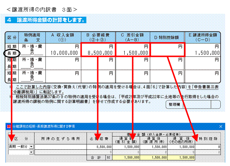Screen dimensions: 230x166
Task: Click the 特例適用条文 column header
Action: [x=32, y=37]
